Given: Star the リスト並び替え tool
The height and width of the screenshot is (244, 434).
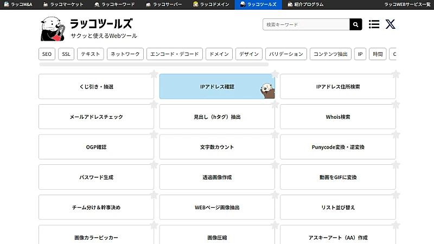Looking at the screenshot, I should pos(396,195).
